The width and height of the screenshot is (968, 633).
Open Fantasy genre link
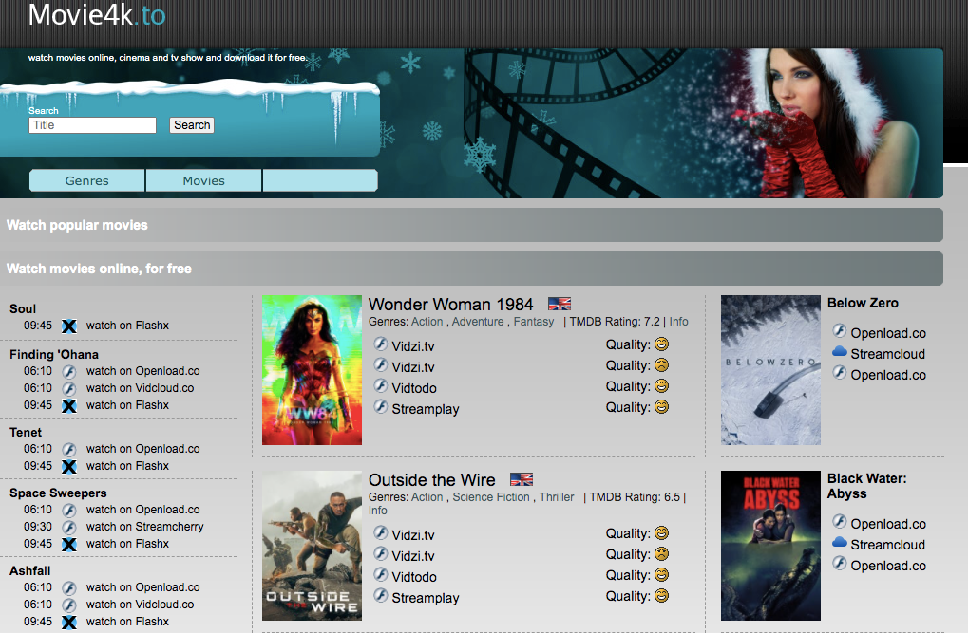coord(534,322)
